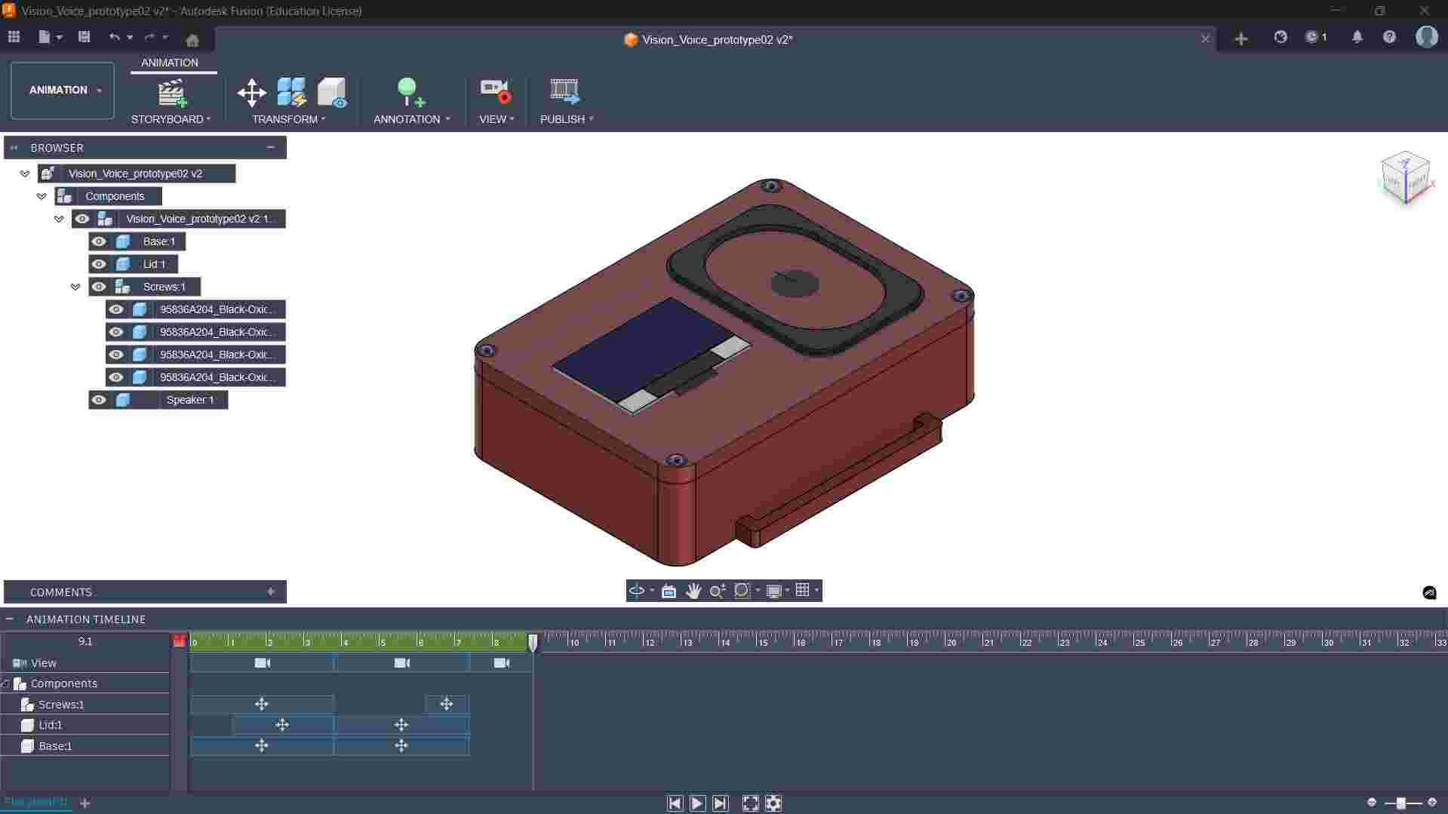Screen dimensions: 1448x814
Task: Open the PUBLISH dropdown menu
Action: 567,119
